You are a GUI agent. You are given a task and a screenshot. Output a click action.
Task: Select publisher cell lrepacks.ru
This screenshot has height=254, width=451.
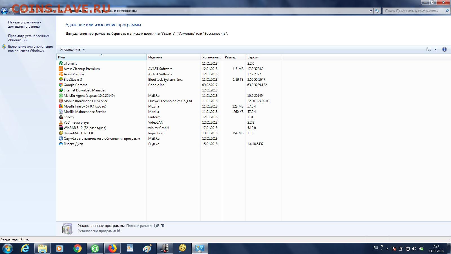pos(156,133)
